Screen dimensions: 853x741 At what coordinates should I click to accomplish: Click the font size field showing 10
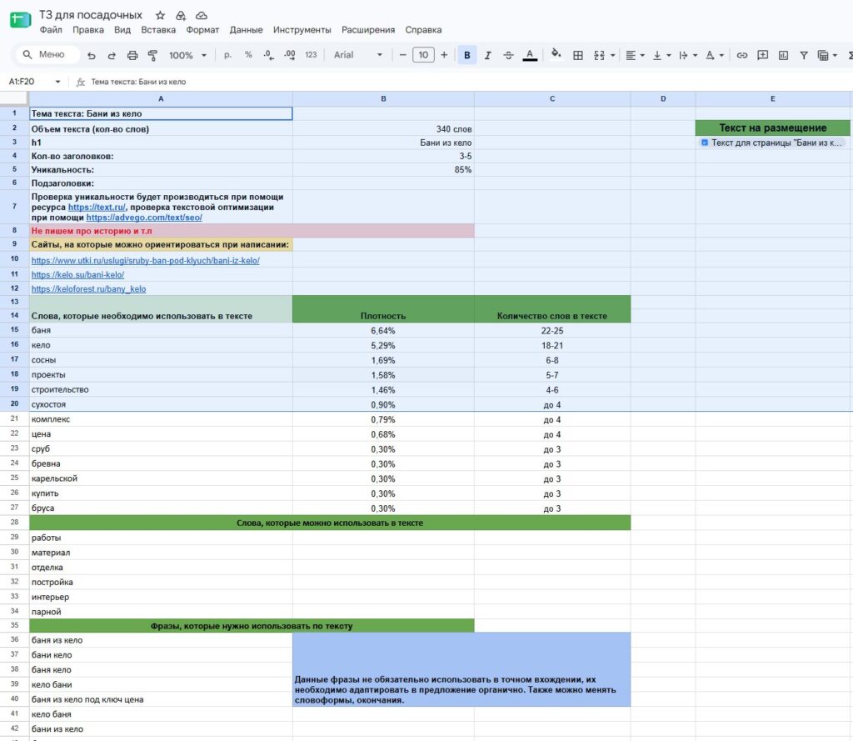[423, 55]
